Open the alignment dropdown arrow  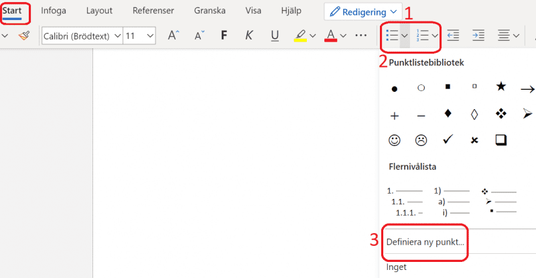[516, 36]
